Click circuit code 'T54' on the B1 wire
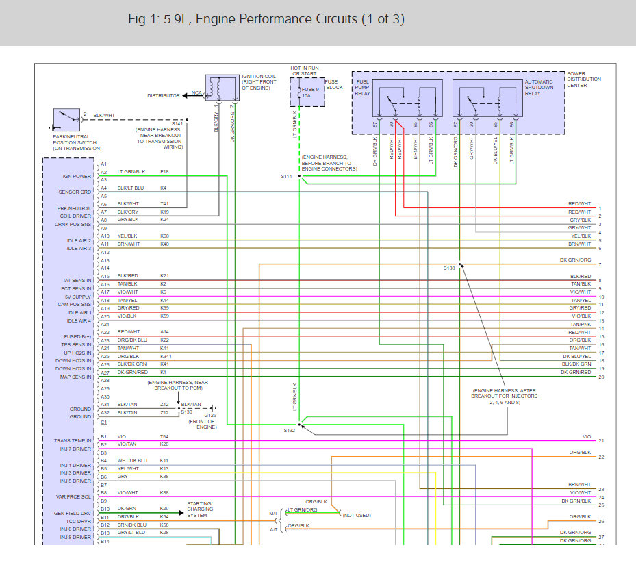This screenshot has height=567, width=636. tap(164, 437)
